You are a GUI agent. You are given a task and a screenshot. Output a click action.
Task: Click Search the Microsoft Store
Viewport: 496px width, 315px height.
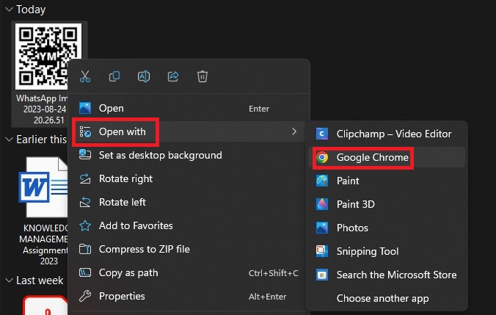[x=396, y=275]
